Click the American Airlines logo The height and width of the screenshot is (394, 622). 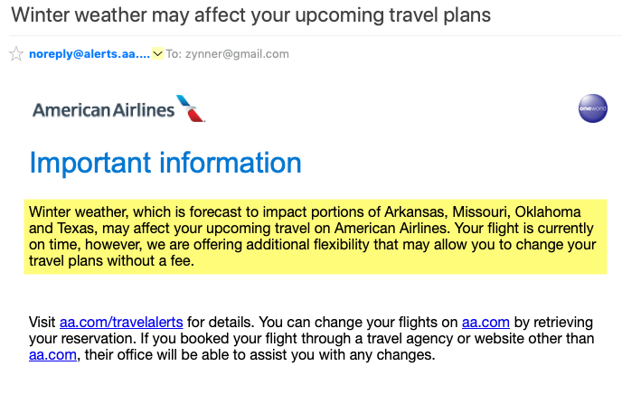pyautogui.click(x=118, y=109)
